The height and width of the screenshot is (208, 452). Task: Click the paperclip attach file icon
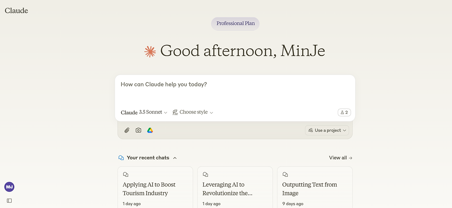click(127, 130)
